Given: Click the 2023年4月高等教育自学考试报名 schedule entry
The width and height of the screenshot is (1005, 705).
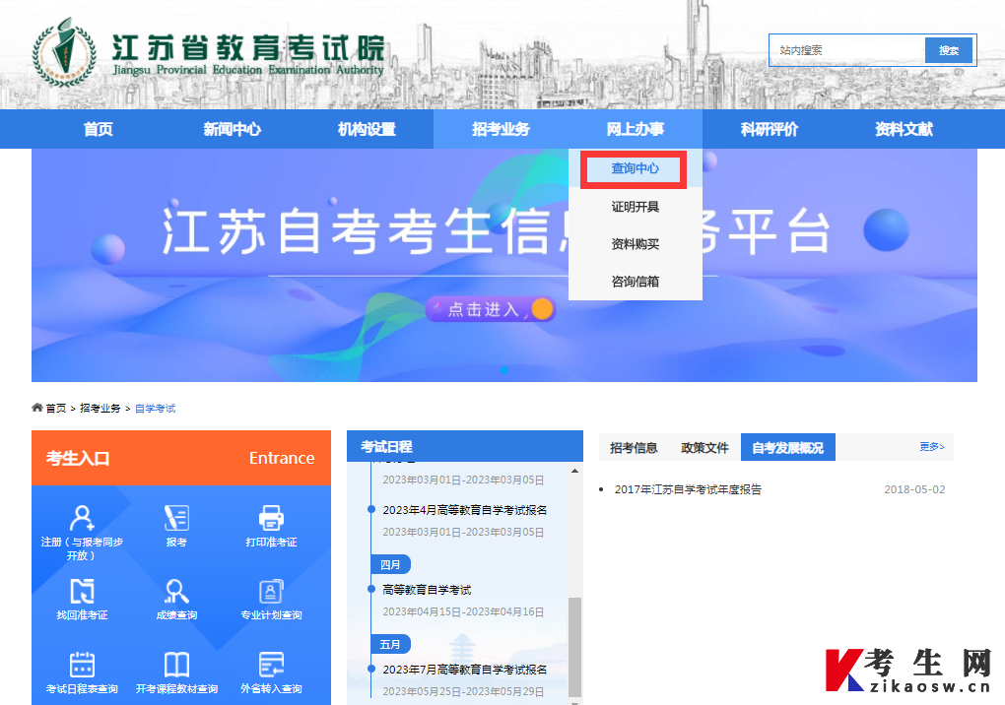Looking at the screenshot, I should click(465, 510).
